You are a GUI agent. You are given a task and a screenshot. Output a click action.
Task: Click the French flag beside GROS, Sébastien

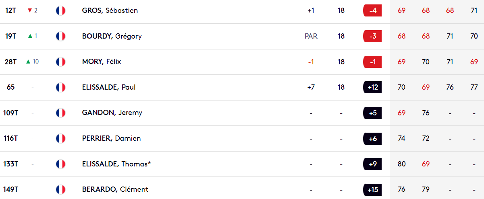coord(60,10)
